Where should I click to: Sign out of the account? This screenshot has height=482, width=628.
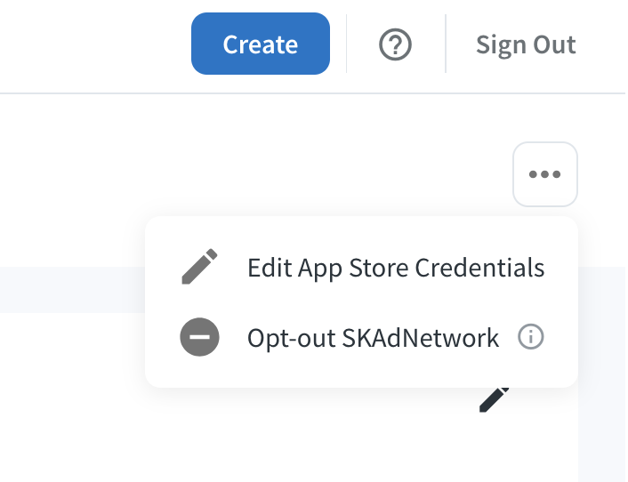click(526, 44)
